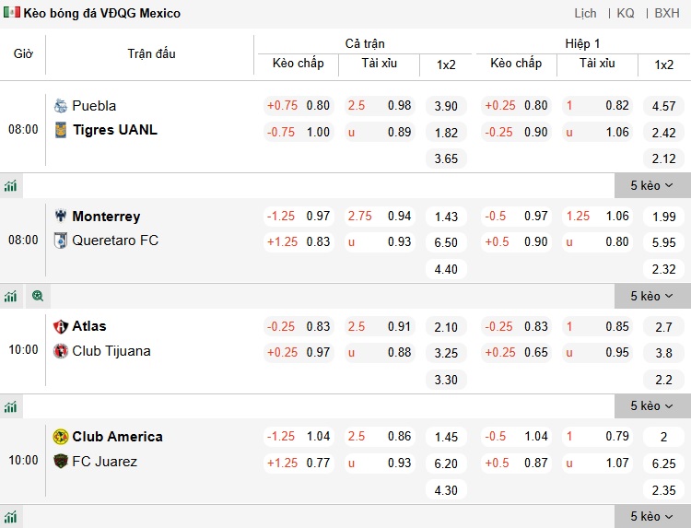Switch to the Lịch tab

coord(585,14)
